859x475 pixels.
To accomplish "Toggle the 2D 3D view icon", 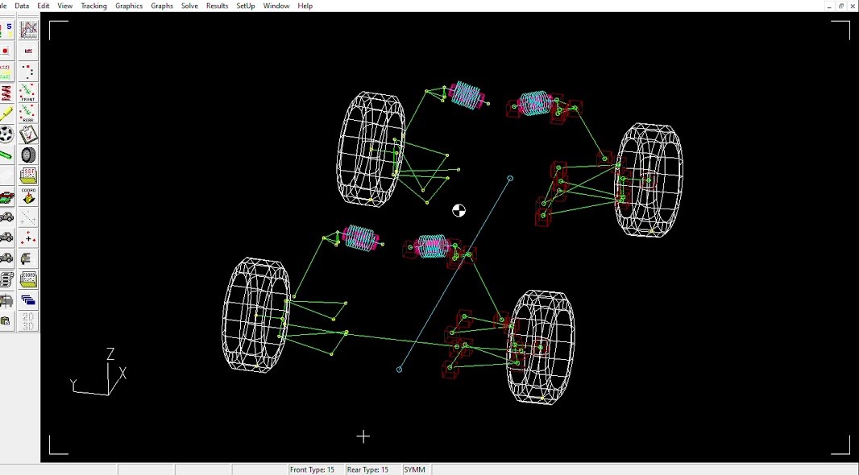I will point(28,321).
